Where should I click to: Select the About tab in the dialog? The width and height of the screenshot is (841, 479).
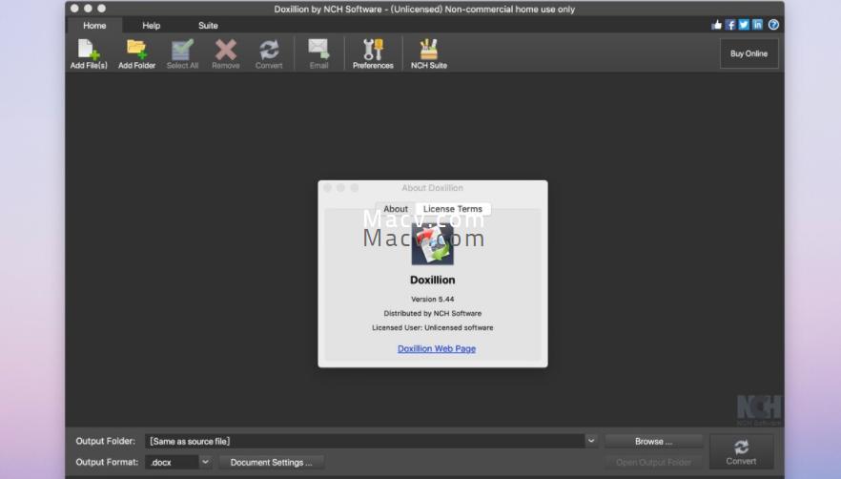click(x=396, y=209)
